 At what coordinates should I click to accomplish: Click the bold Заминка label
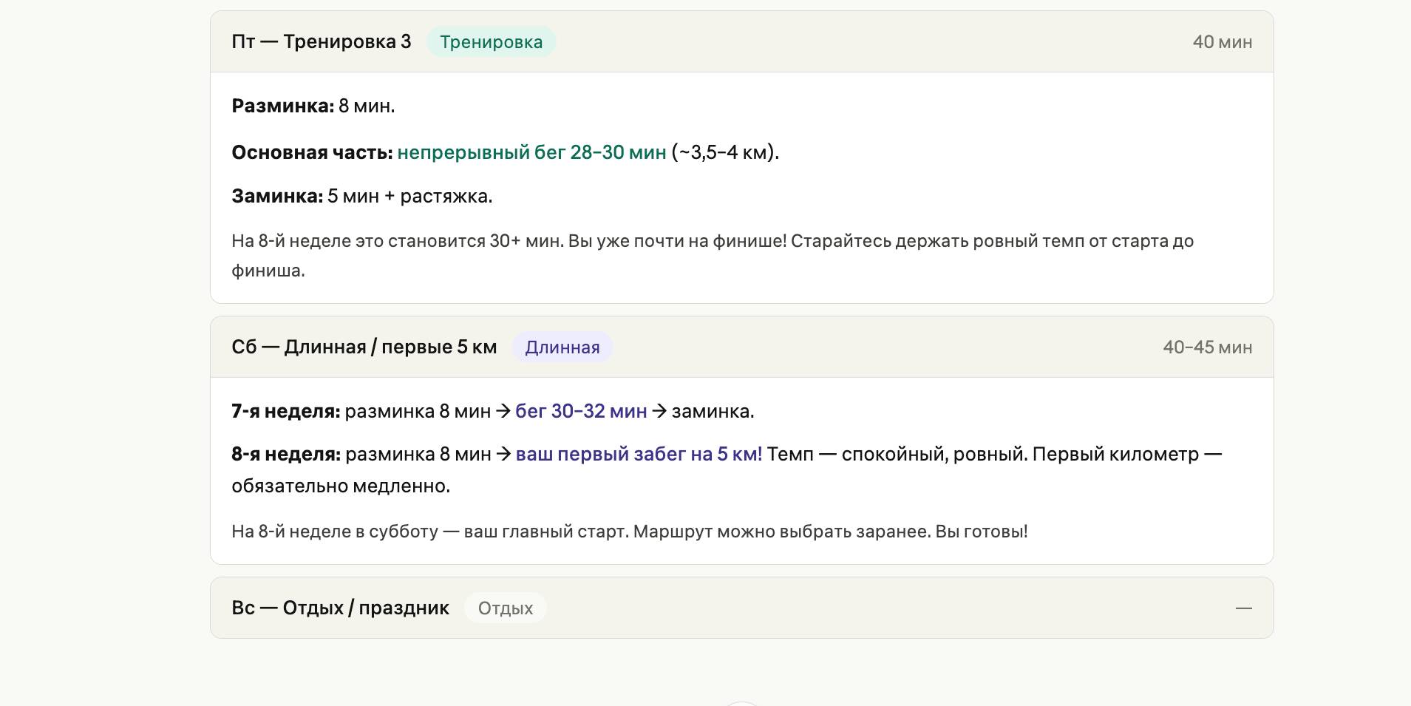[277, 196]
